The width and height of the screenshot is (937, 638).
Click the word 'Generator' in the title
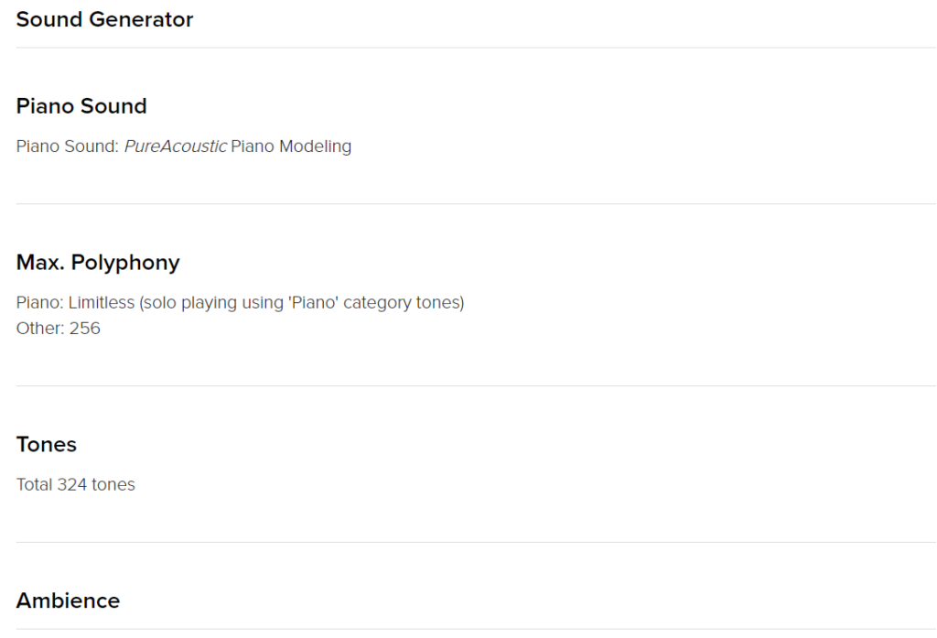coord(141,20)
